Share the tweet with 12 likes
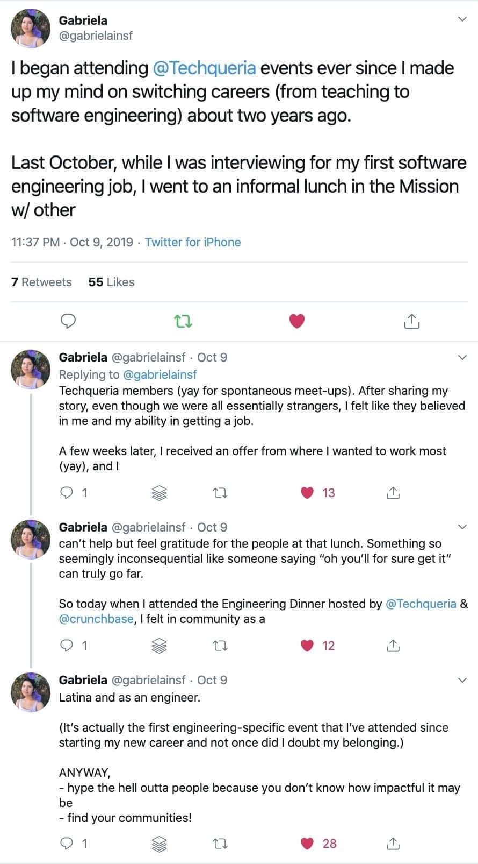This screenshot has width=478, height=864. pos(393,645)
